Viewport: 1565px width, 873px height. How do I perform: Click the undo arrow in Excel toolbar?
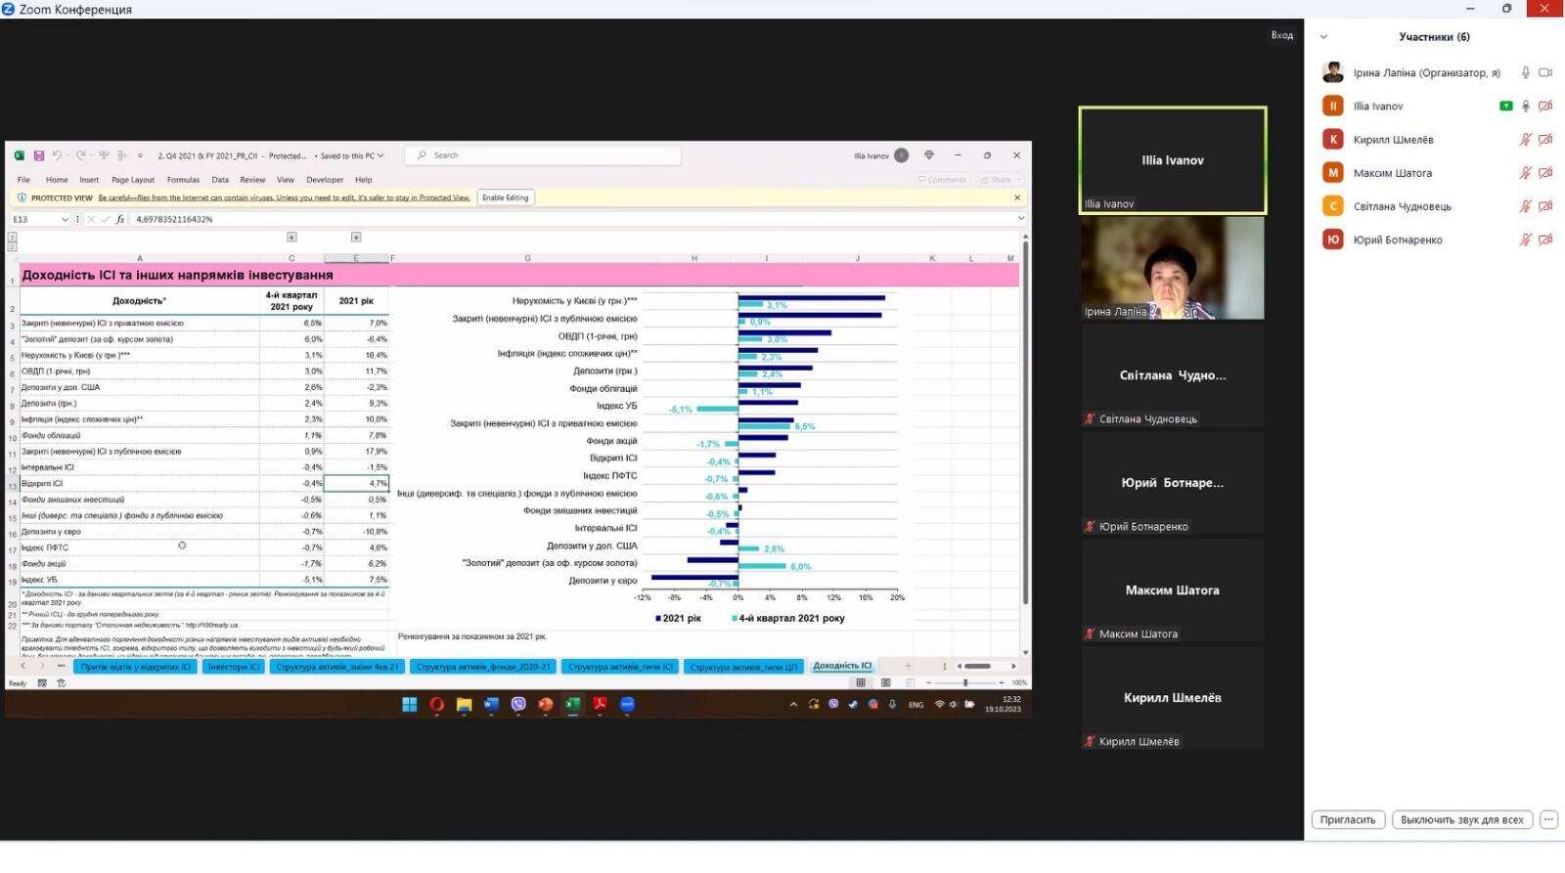click(x=57, y=155)
